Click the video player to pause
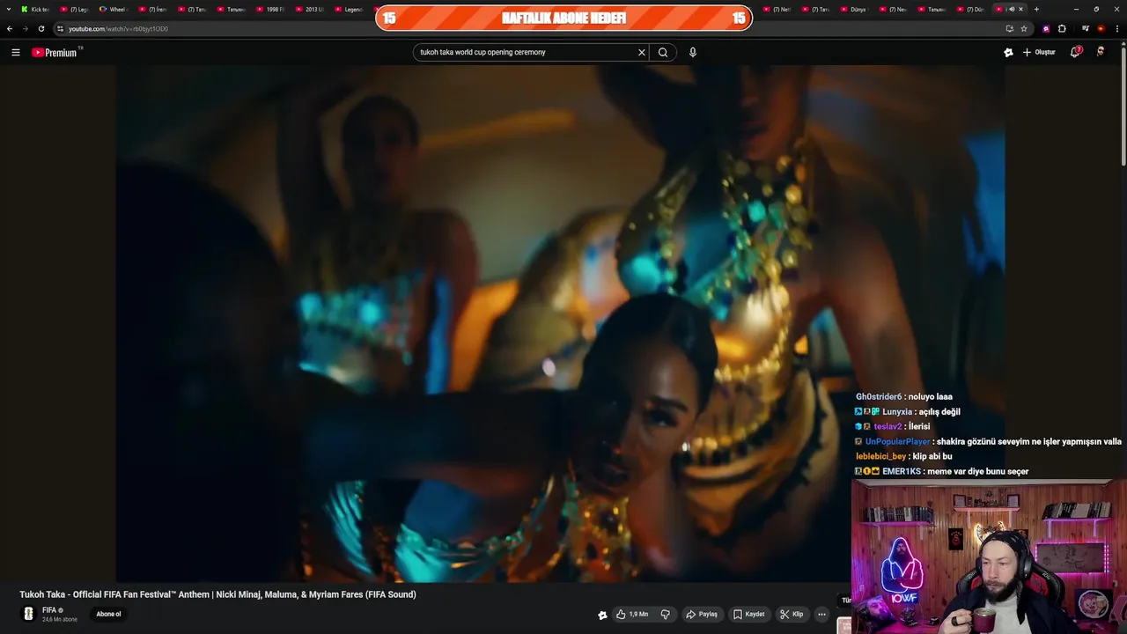Screen dimensions: 1127x634 tap(560, 323)
